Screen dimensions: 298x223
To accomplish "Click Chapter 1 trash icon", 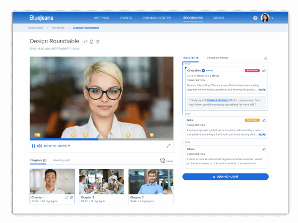I will [x=71, y=197].
